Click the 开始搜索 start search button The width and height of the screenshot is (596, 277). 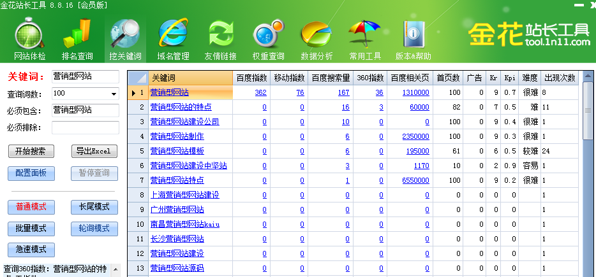tap(31, 152)
